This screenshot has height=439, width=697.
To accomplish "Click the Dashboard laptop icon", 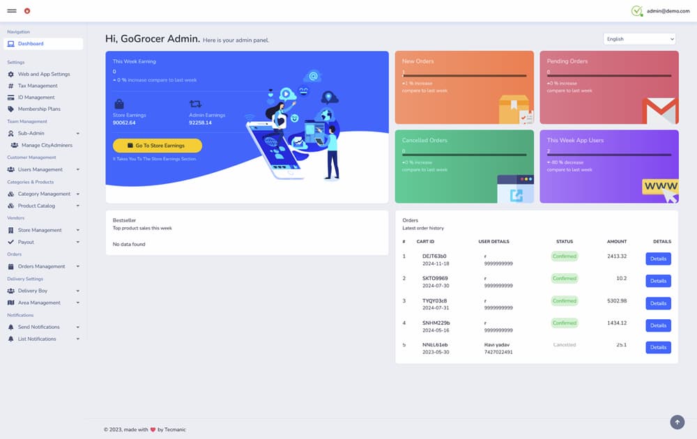I will pyautogui.click(x=10, y=43).
